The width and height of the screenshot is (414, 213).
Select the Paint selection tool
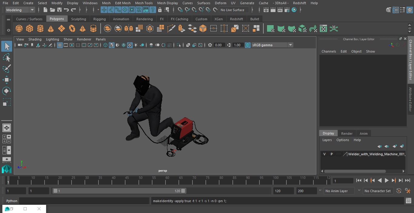coord(7,69)
